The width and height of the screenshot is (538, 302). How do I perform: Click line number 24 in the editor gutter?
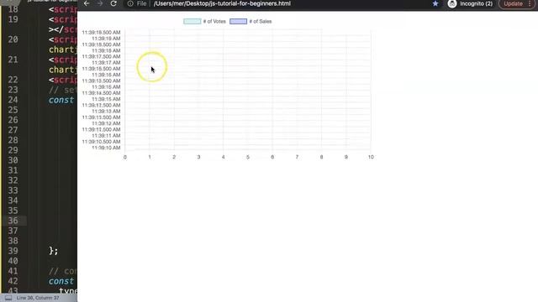[13, 100]
